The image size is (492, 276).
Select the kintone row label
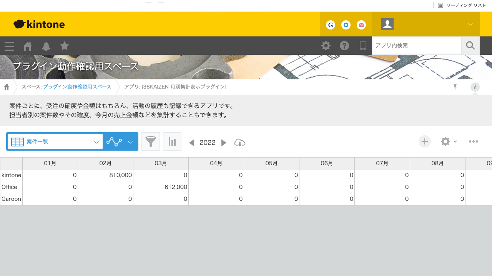12,175
